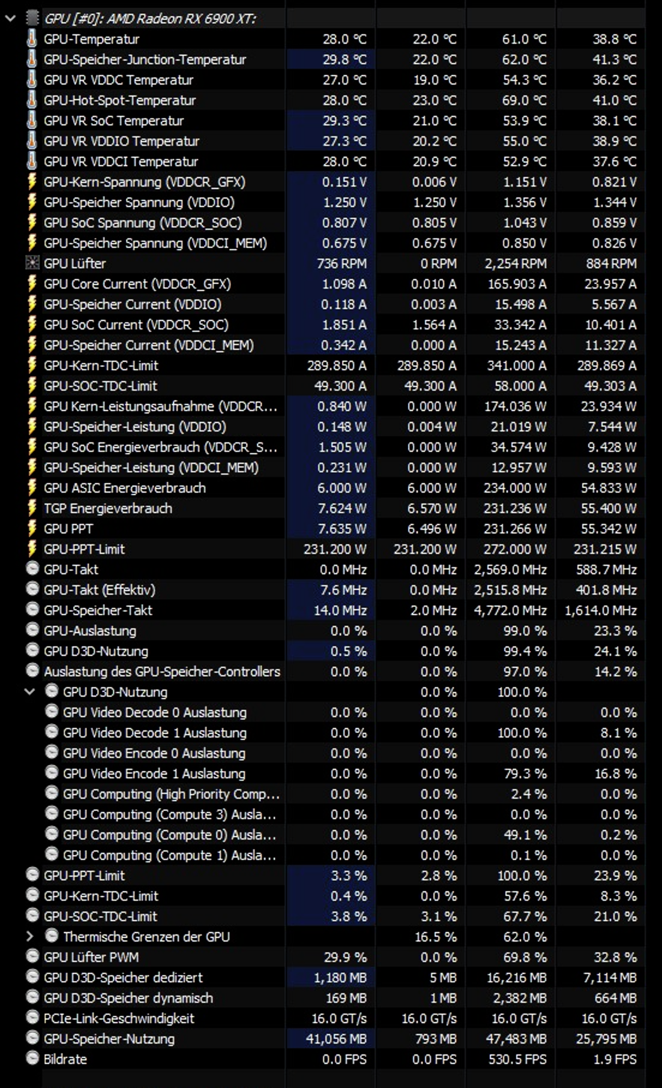Click current value 29.8 °C
The image size is (662, 1088).
tap(345, 59)
